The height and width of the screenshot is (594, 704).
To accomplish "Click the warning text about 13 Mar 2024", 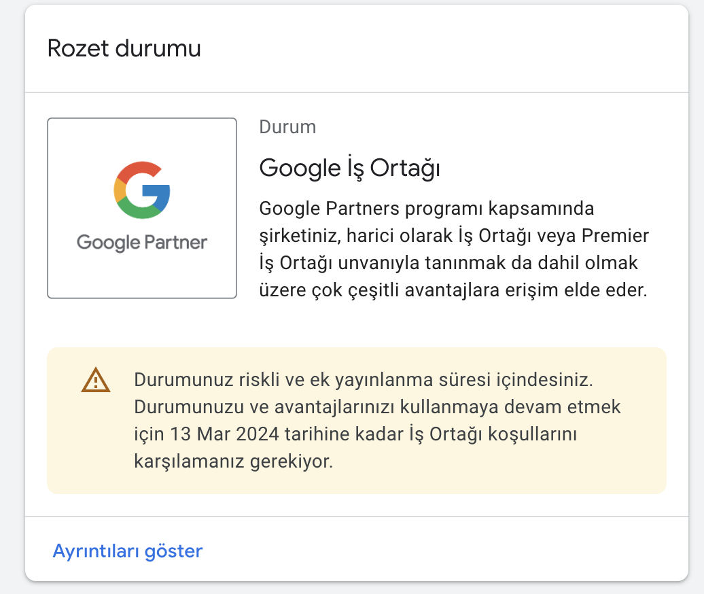I will 377,420.
